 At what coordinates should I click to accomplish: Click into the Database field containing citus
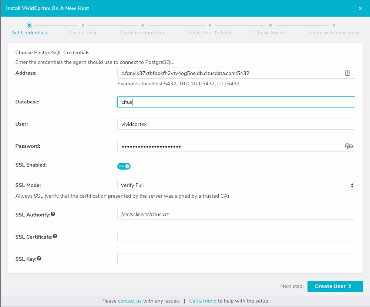point(236,102)
